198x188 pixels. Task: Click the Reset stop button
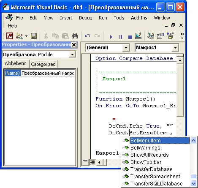pos(130,37)
